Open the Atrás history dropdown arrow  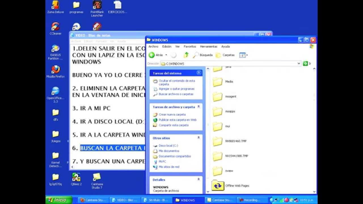tap(166, 55)
